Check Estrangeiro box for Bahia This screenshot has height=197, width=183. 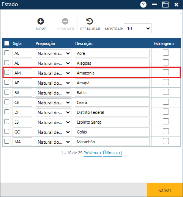click(x=166, y=92)
